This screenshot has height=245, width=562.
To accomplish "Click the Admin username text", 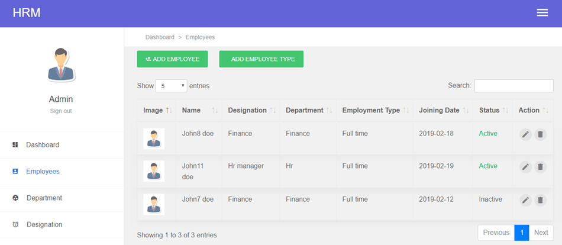I will click(61, 99).
